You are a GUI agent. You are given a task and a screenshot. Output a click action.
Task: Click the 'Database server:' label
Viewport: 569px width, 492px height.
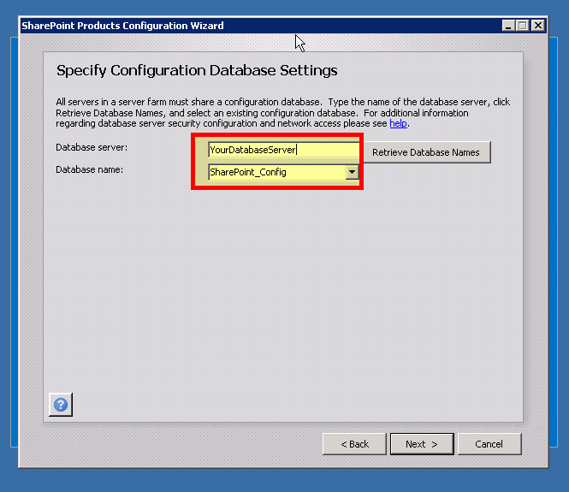[x=92, y=147]
